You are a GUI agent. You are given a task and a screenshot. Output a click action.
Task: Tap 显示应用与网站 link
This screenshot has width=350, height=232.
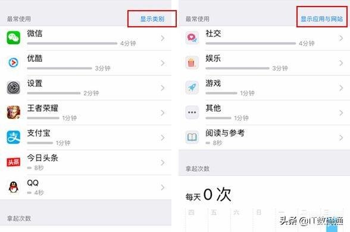tap(321, 19)
